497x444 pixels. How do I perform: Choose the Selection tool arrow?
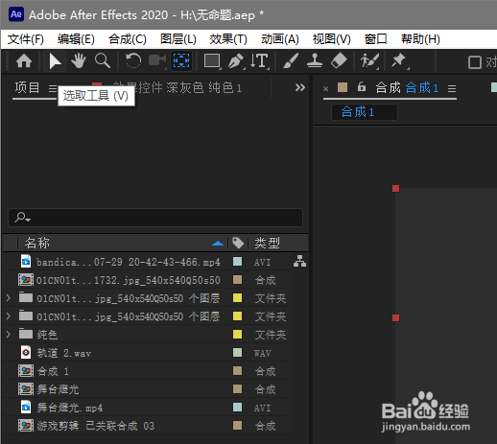click(55, 60)
